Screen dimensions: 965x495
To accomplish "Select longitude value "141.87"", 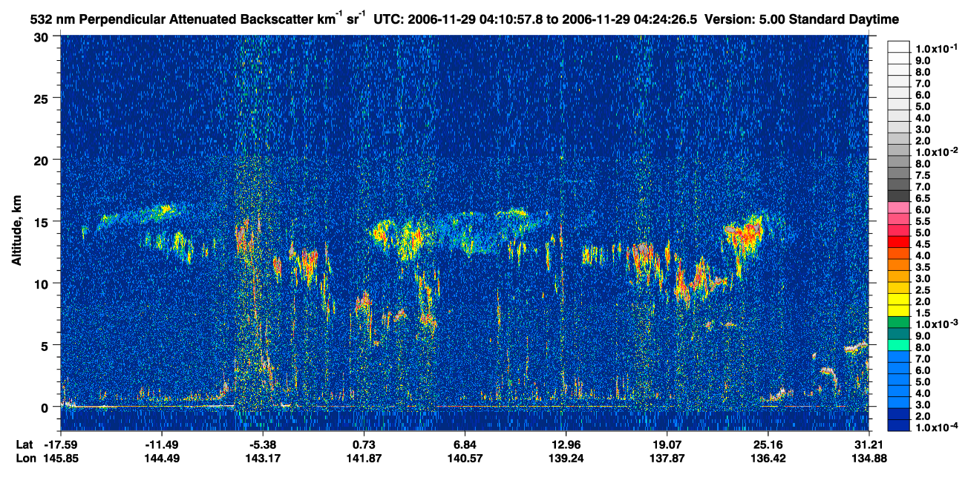I will (x=364, y=458).
